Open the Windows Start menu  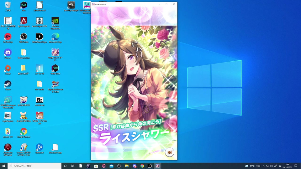[x=4, y=166]
